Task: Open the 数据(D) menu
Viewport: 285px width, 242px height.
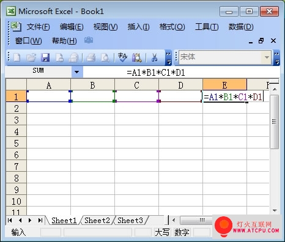Action: coord(241,27)
